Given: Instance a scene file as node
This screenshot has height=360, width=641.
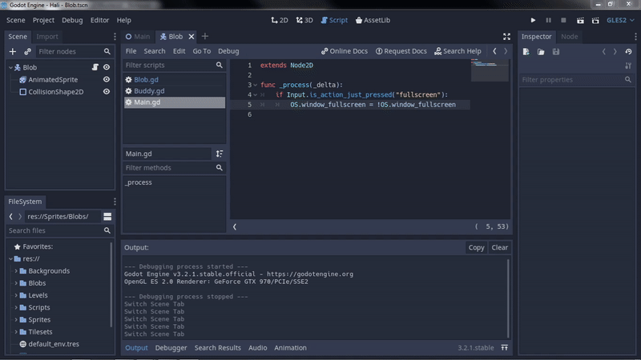Looking at the screenshot, I should [x=27, y=51].
